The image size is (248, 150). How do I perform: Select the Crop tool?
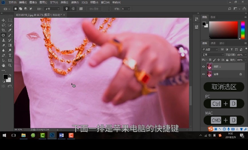point(3,30)
